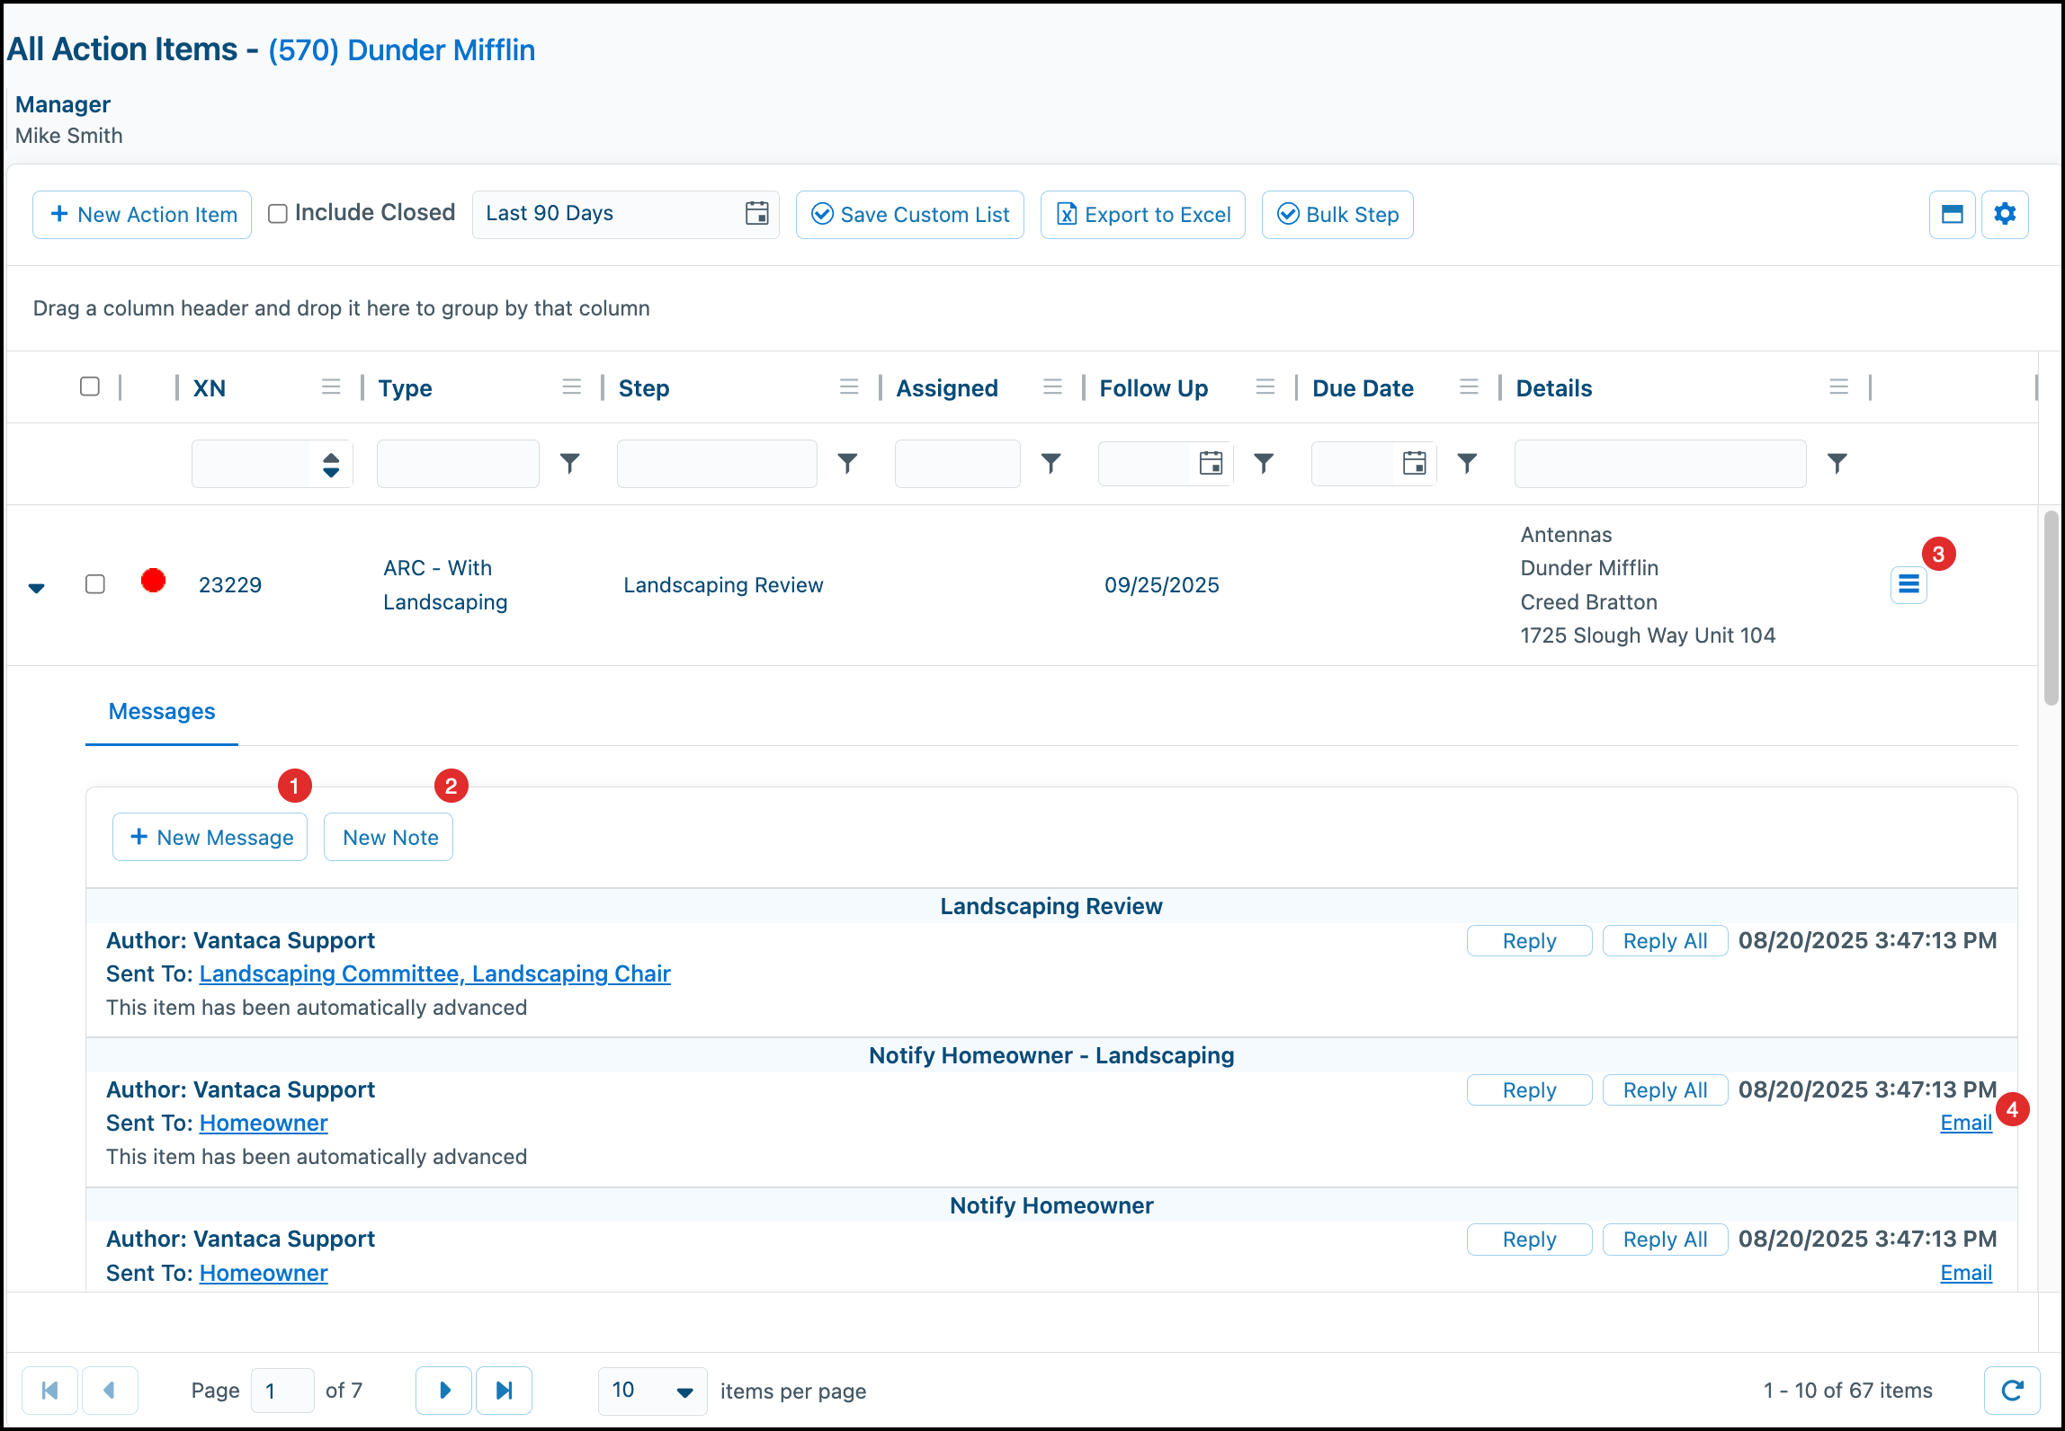Go to the previous page

[110, 1391]
